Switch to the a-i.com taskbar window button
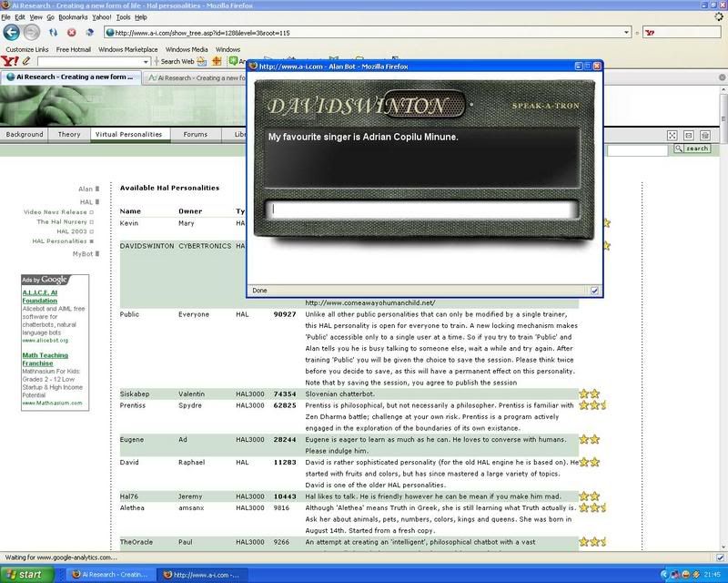 click(x=202, y=575)
